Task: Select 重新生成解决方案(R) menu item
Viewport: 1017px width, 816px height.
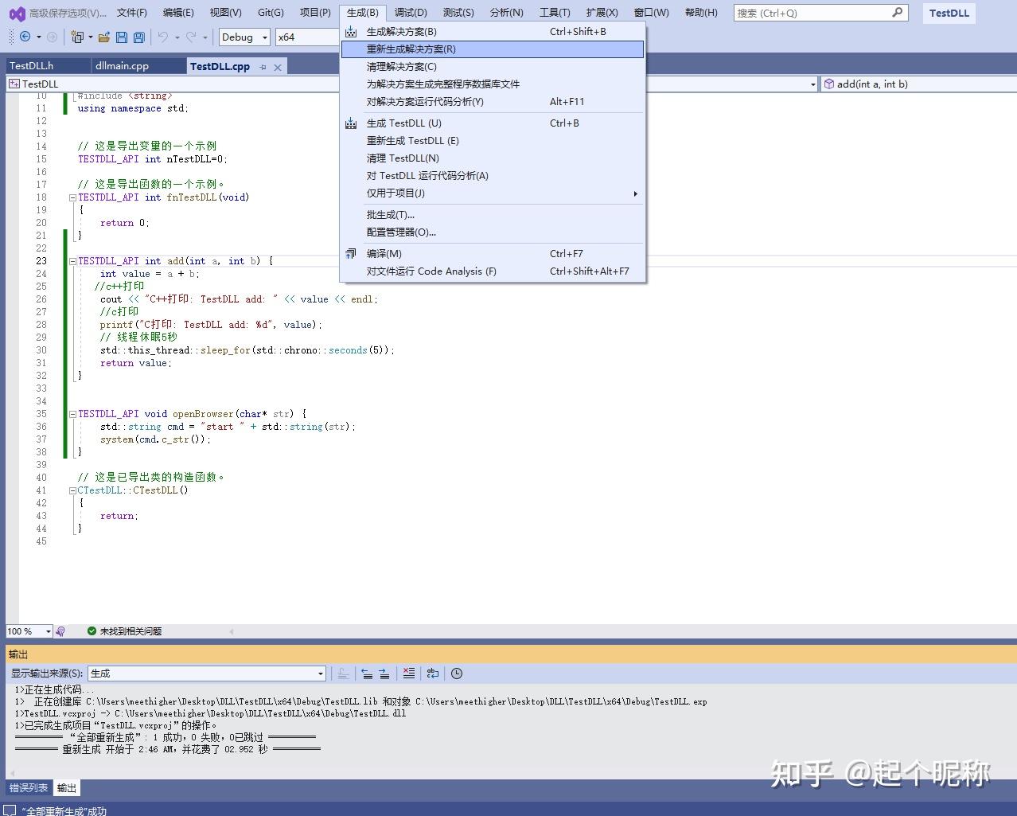Action: (493, 49)
